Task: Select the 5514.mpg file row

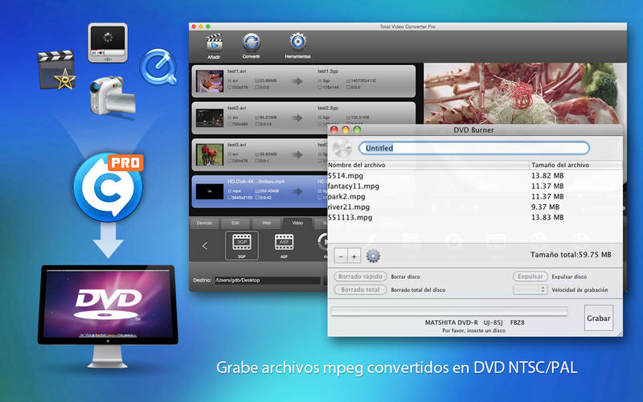Action: coord(474,175)
